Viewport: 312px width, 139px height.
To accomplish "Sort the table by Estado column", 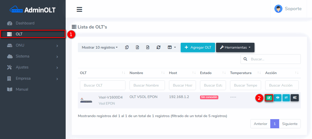I will (x=212, y=73).
